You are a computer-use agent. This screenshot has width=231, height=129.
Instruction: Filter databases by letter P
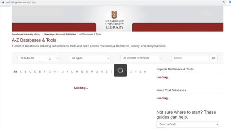(x=92, y=72)
